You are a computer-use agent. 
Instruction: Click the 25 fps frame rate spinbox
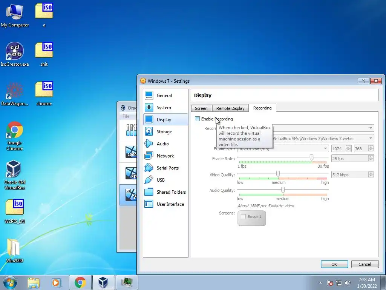pos(352,158)
